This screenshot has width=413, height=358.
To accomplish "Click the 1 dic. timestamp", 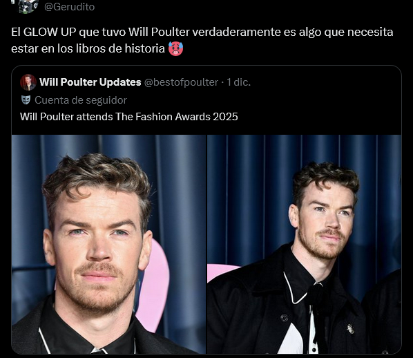I will point(239,82).
